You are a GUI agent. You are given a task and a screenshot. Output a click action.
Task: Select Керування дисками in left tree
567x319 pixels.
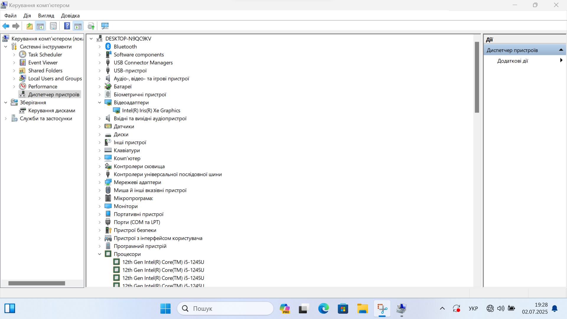(52, 110)
